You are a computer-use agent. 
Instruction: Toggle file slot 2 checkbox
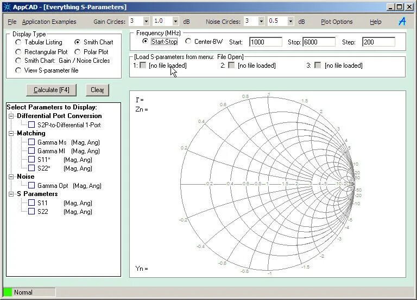[x=231, y=65]
